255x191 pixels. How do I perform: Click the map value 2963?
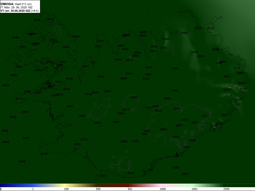point(85,66)
